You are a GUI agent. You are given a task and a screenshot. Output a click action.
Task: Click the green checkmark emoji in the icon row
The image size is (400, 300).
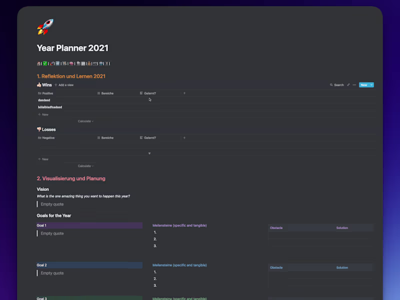point(45,63)
